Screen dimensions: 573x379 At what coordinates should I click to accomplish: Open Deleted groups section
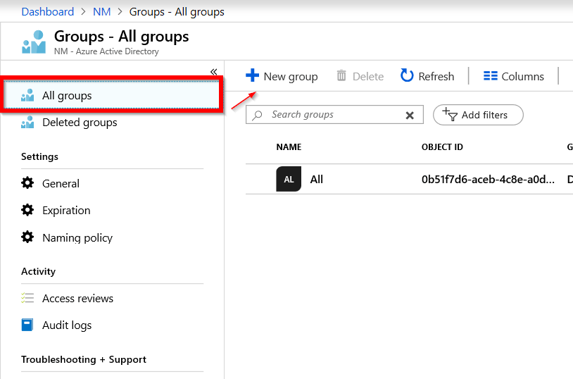tap(80, 123)
